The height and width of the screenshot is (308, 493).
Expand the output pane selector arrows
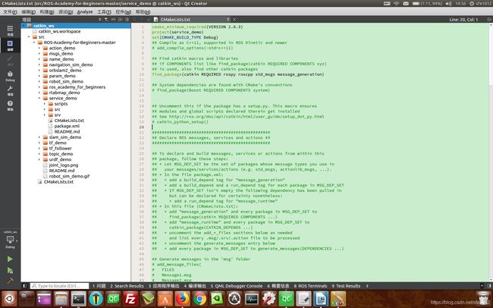click(x=367, y=286)
